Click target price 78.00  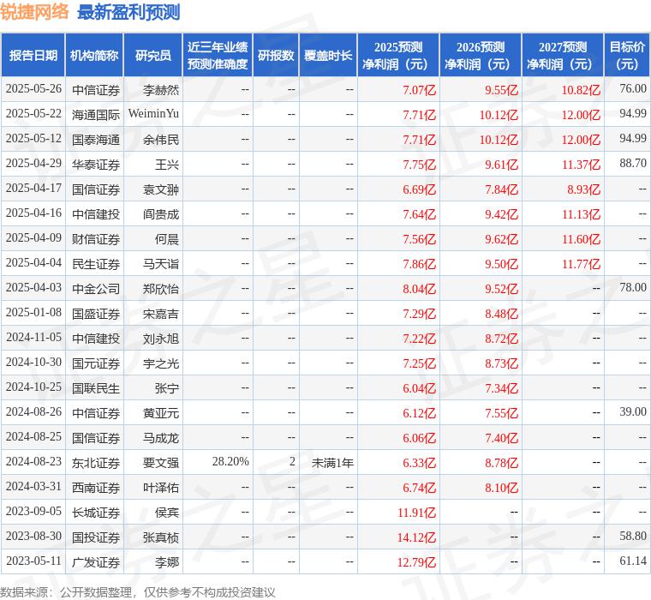[633, 287]
